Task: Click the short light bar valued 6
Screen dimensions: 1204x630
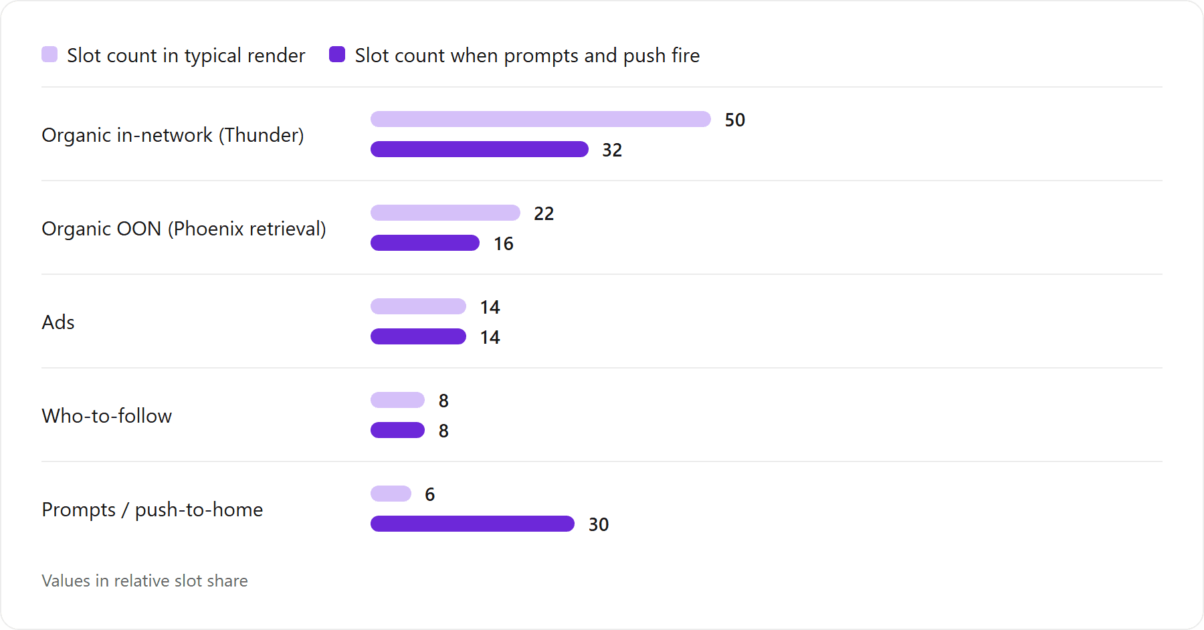Action: [391, 494]
